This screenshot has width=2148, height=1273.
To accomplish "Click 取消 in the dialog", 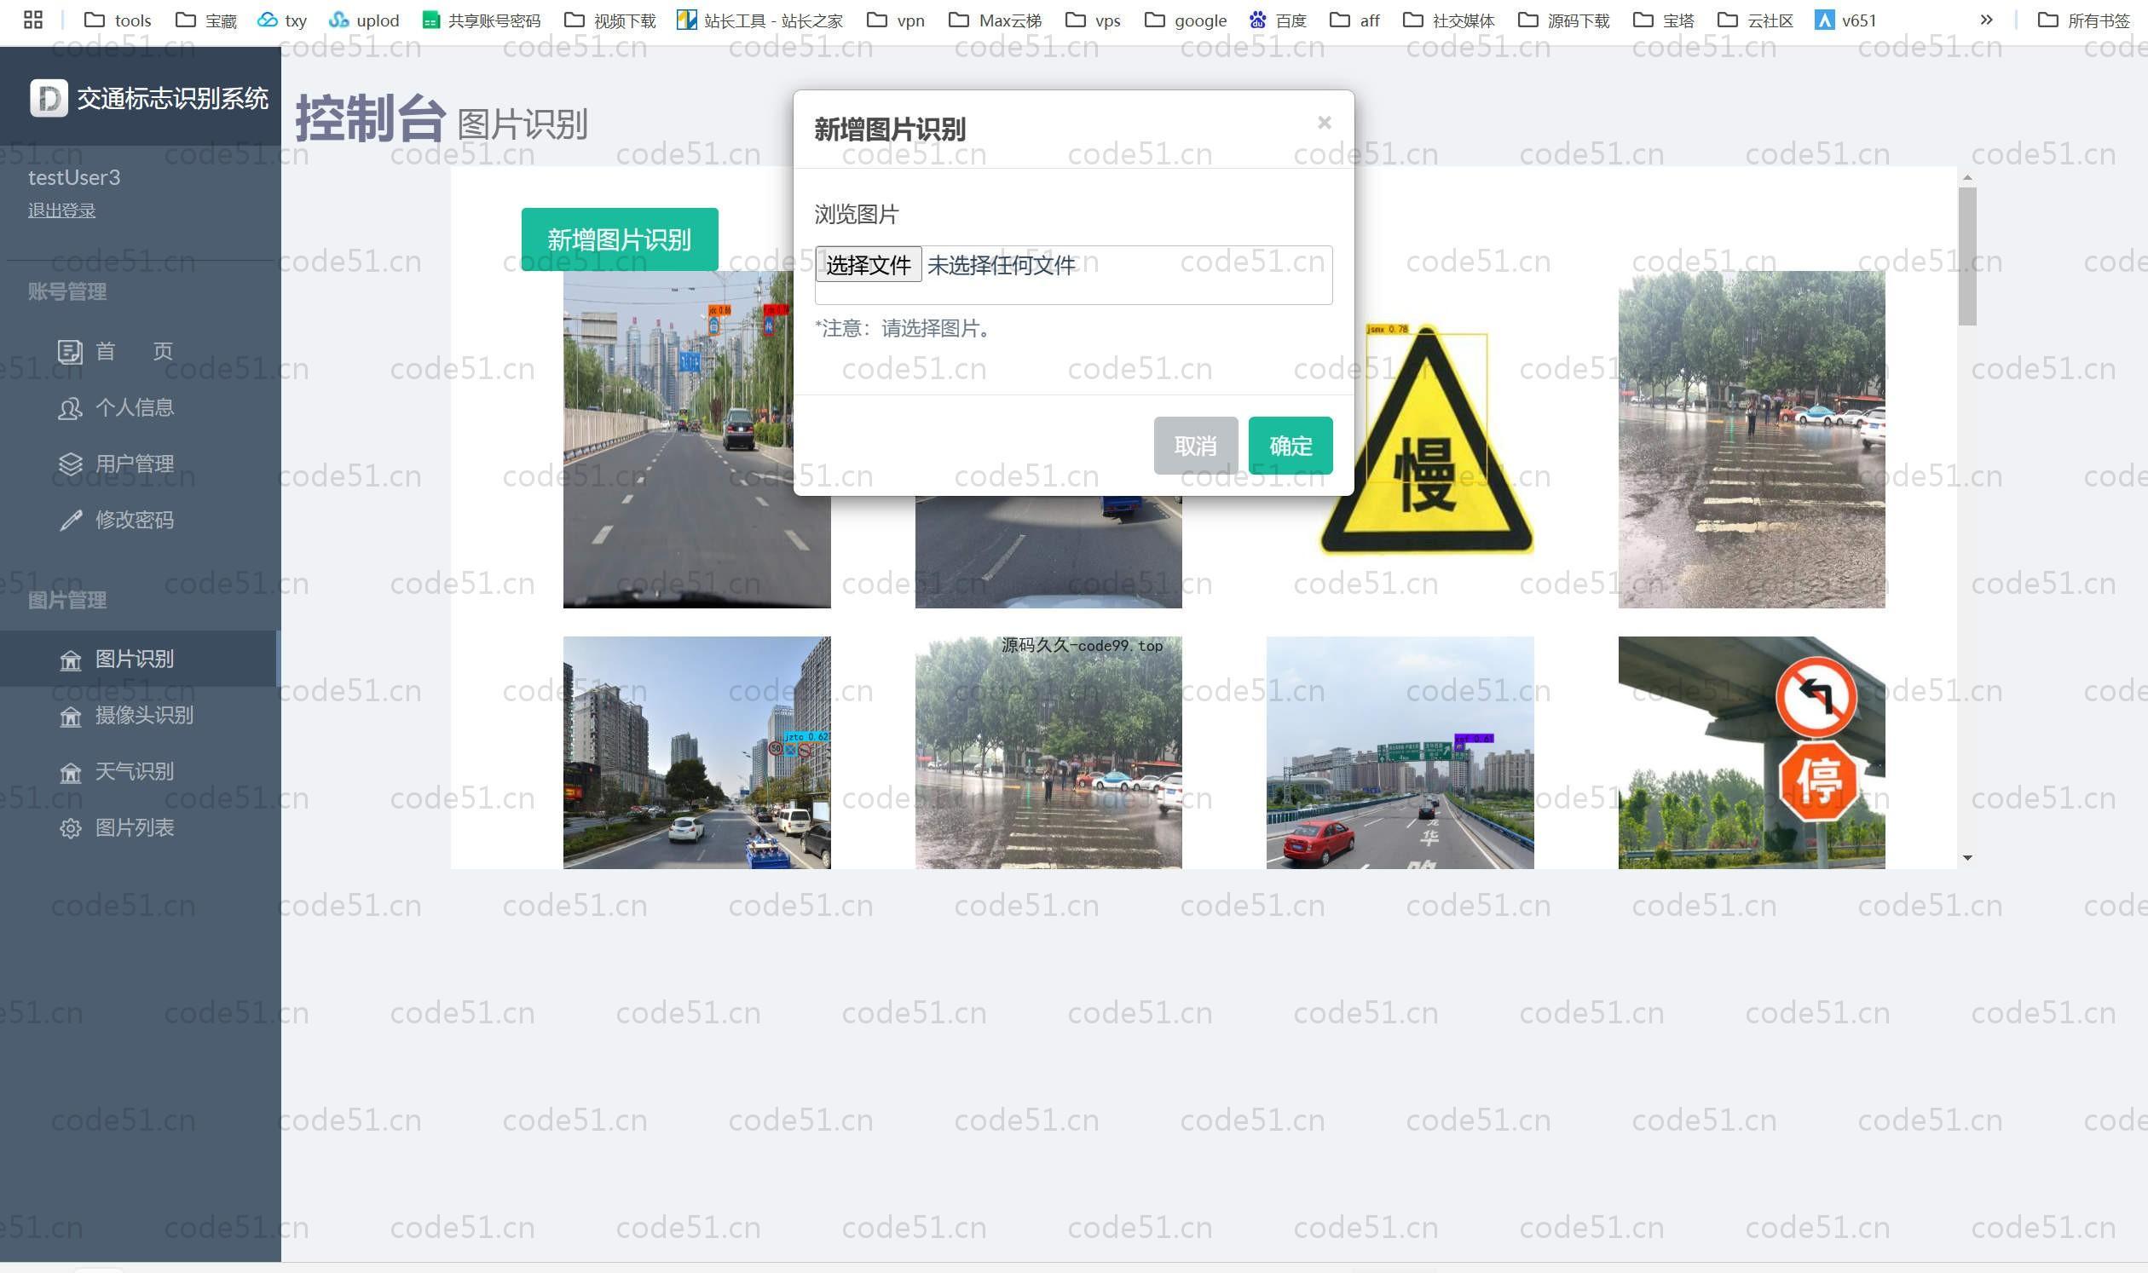I will 1195,446.
